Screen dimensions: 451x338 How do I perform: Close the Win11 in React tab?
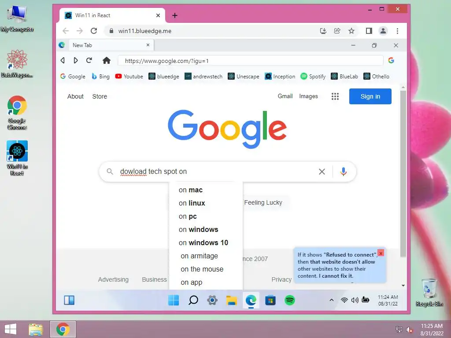tap(158, 15)
